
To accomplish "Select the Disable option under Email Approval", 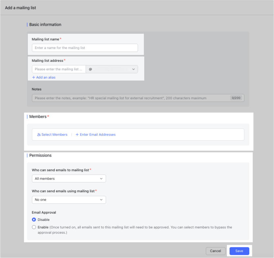I will pos(34,220).
